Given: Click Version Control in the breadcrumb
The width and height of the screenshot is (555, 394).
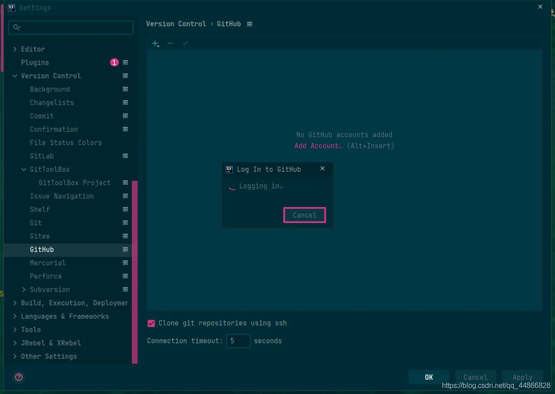Looking at the screenshot, I should tap(176, 24).
